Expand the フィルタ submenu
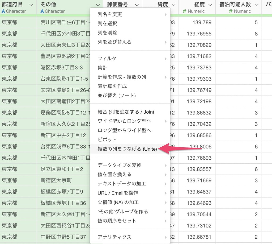The width and height of the screenshot is (272, 244). point(166,58)
